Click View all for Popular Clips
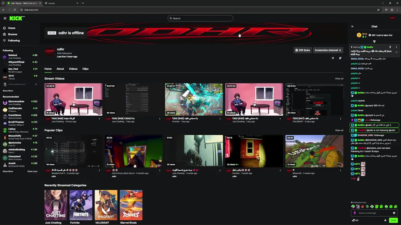 [x=339, y=130]
